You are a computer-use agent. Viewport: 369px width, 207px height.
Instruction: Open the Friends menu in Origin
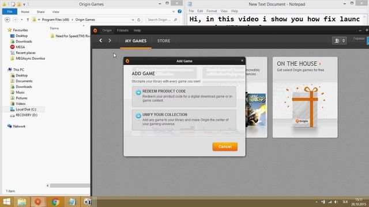(x=123, y=30)
